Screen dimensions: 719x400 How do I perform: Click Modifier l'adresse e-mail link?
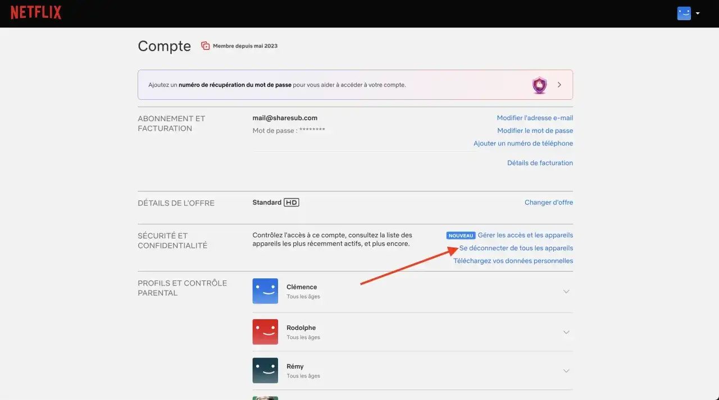click(535, 118)
